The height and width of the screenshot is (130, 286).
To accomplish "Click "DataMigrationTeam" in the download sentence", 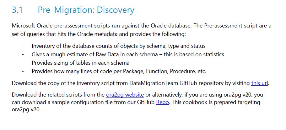I will coord(154,83).
